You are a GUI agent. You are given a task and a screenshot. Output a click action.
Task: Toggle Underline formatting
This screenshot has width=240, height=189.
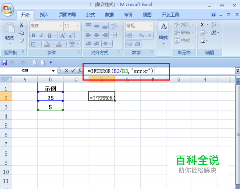50,35
